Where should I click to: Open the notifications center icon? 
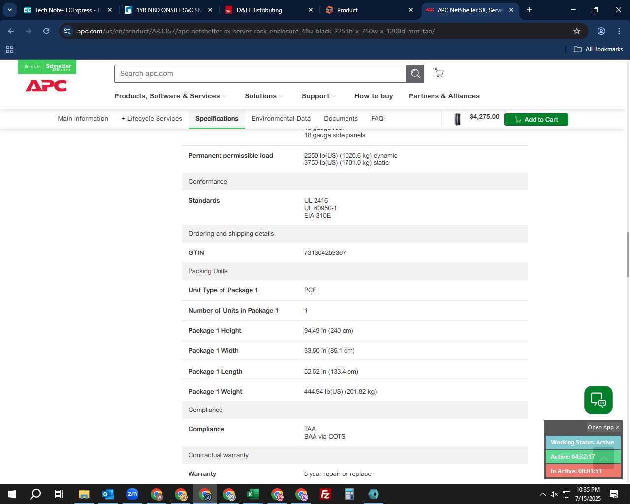614,494
